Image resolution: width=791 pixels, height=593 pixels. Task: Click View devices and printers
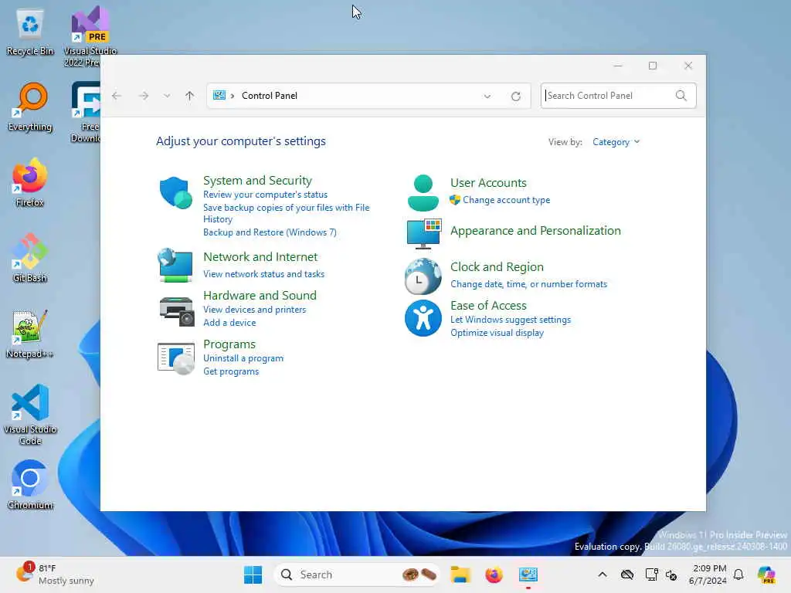tap(255, 310)
